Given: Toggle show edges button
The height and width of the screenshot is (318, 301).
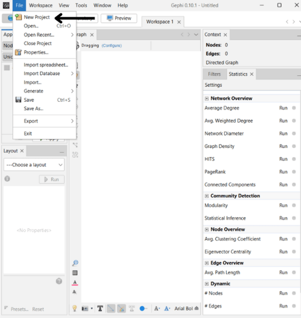Looking at the screenshot, I should [x=111, y=308].
